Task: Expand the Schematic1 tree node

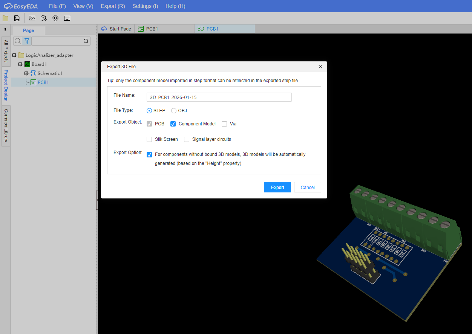Action: (26, 73)
